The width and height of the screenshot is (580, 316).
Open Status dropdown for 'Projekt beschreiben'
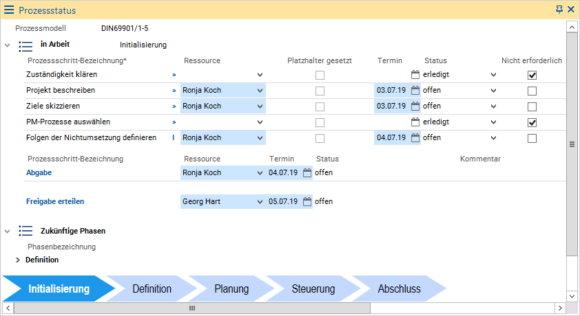click(x=493, y=91)
